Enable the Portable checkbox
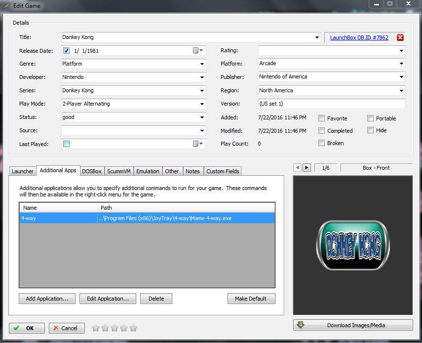Screen dimensions: 422x343 [x=370, y=118]
